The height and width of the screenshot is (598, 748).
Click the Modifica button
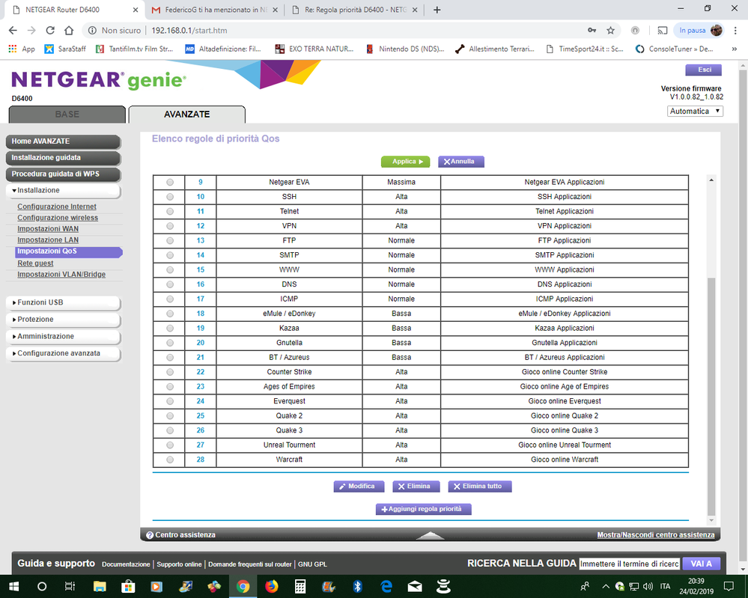pos(359,486)
